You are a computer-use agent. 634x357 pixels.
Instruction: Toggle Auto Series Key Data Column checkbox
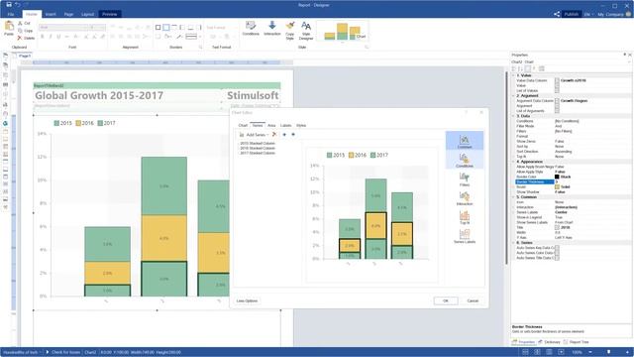pyautogui.click(x=557, y=248)
